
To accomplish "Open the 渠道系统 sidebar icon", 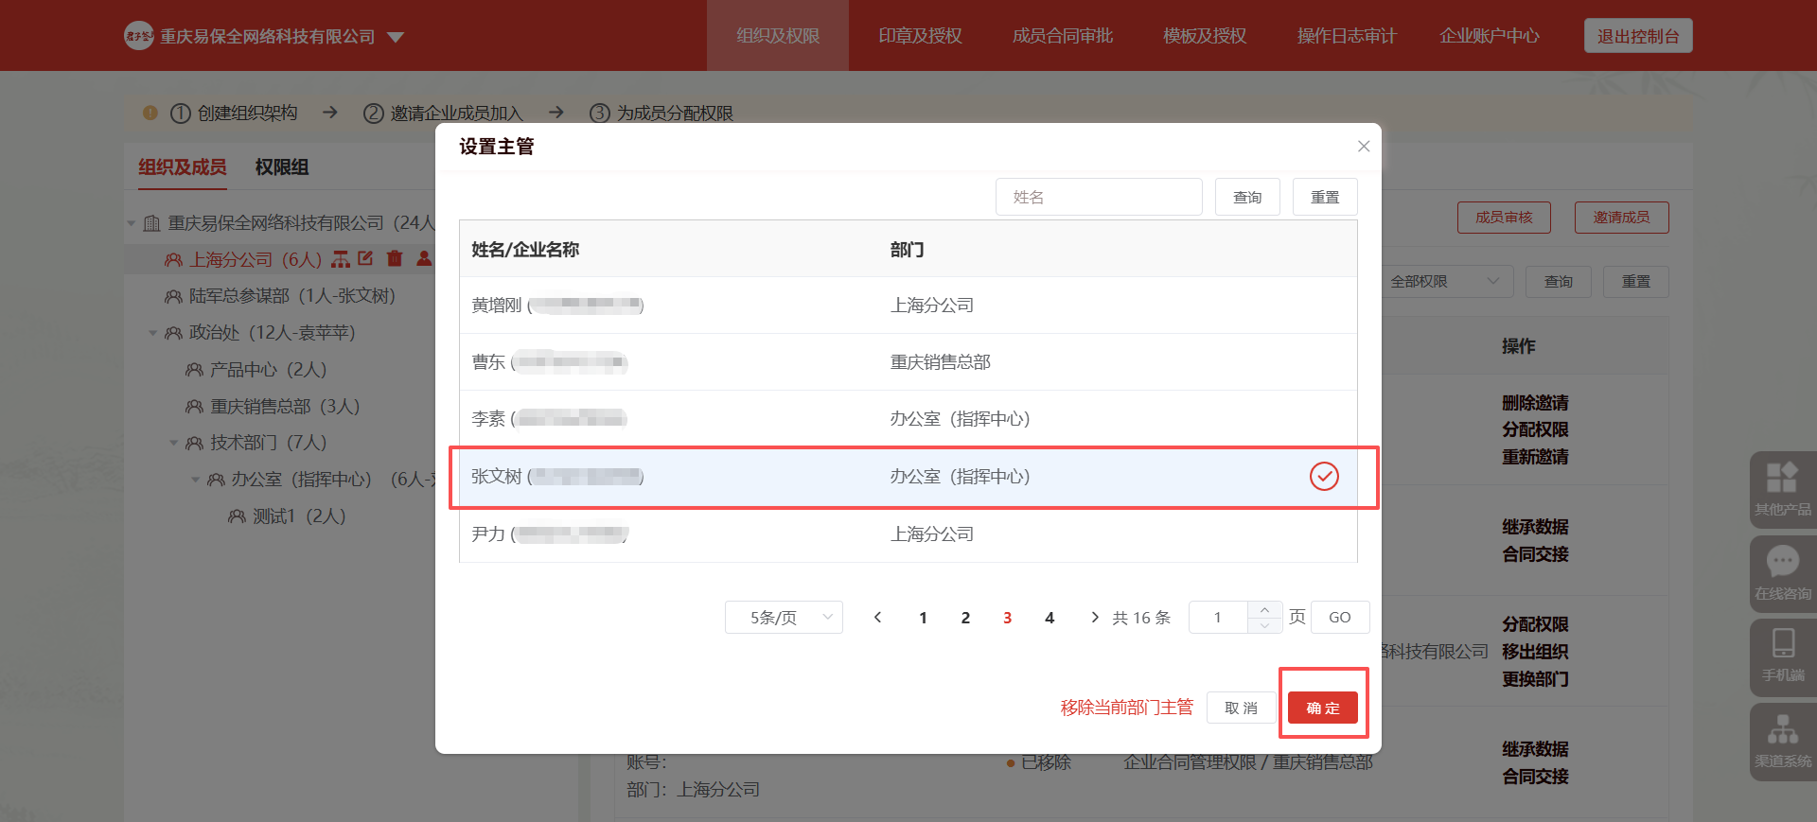I will pos(1782,739).
